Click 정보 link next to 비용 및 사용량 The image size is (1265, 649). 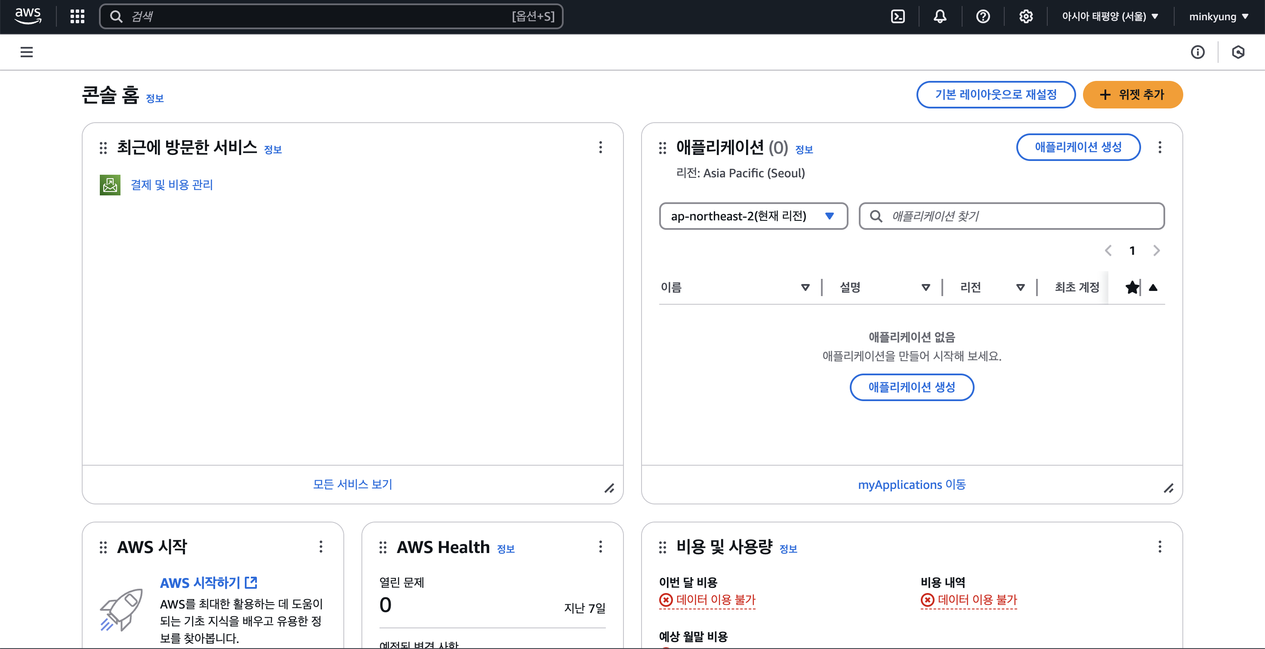(788, 549)
